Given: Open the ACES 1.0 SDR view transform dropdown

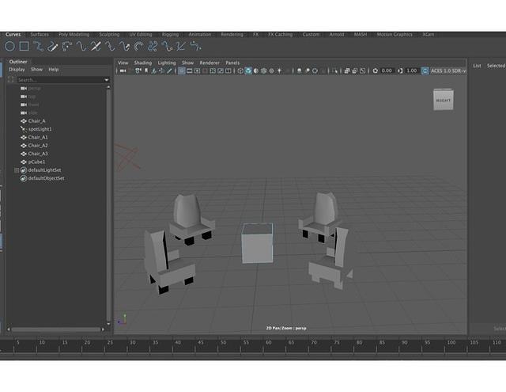Looking at the screenshot, I should click(x=447, y=70).
